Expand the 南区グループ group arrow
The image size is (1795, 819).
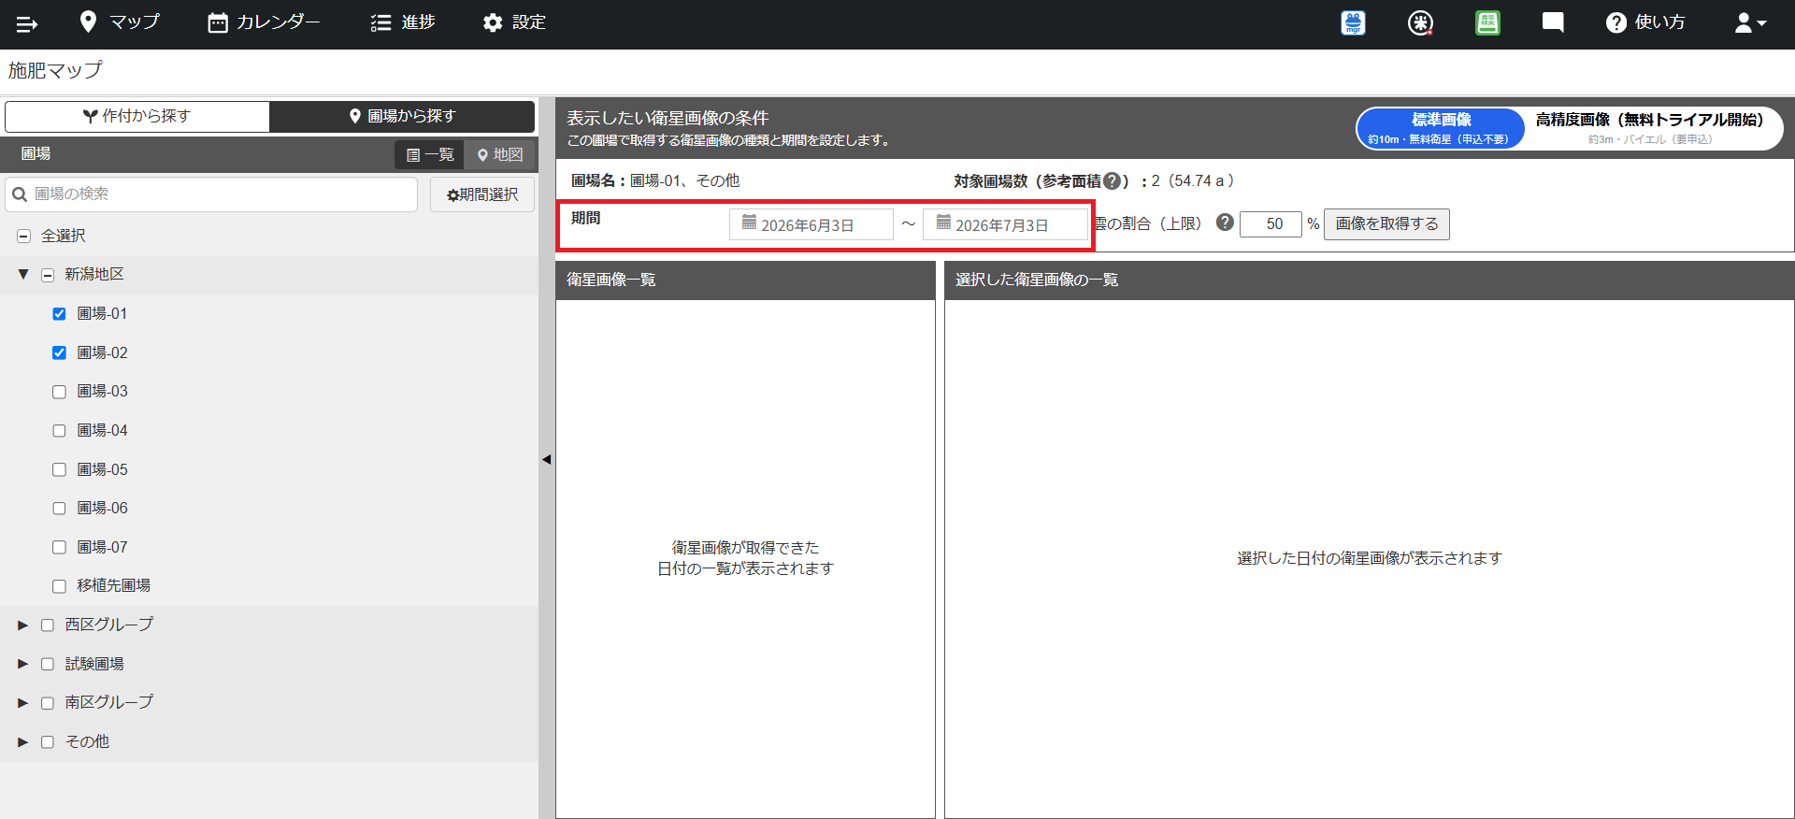pos(23,703)
